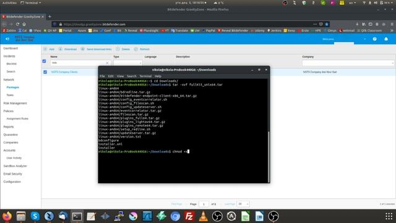Open the text editor dock icon

click(91, 216)
